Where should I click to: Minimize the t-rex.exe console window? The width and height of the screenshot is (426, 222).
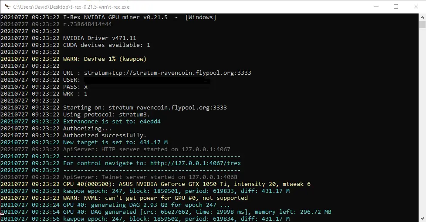tap(376, 7)
